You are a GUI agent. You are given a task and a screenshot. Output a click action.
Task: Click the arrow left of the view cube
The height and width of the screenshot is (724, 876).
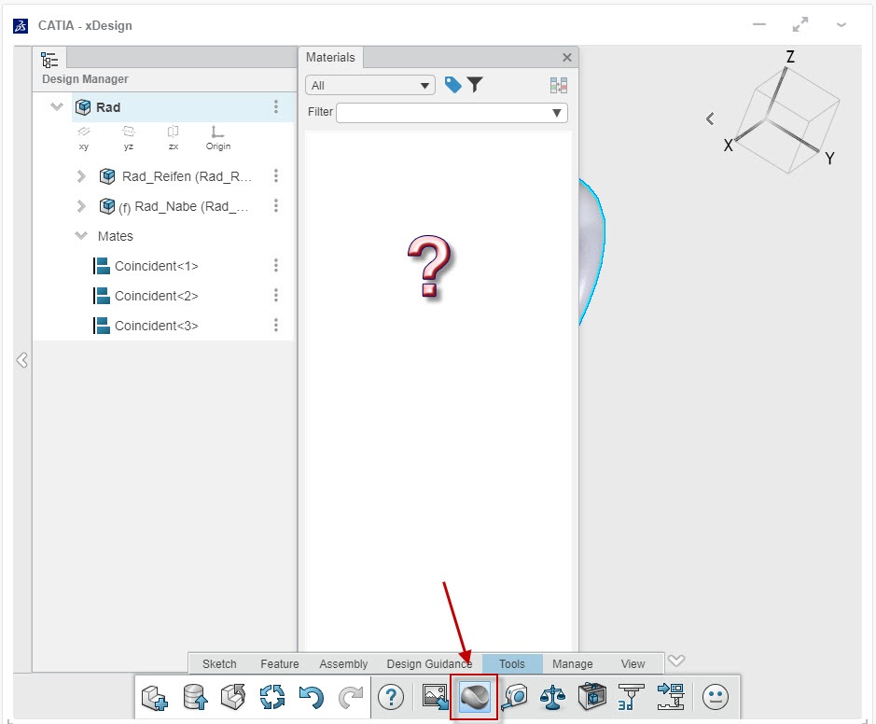(x=710, y=118)
